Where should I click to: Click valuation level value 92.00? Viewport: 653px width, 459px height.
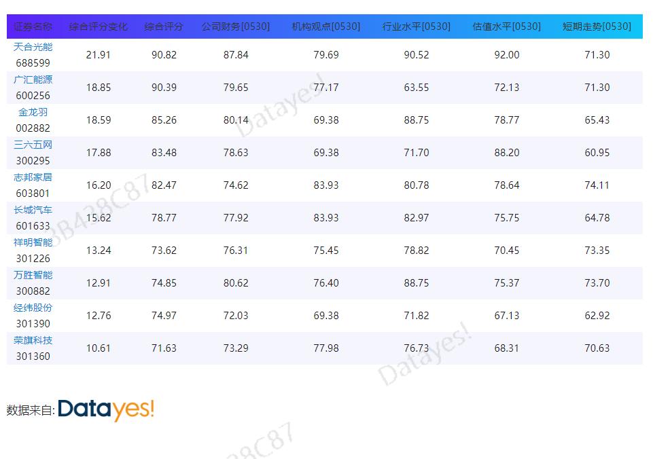(x=507, y=55)
